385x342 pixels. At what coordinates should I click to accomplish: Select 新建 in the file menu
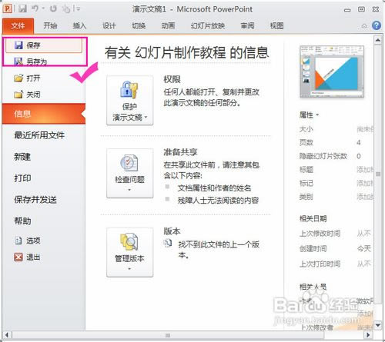click(x=22, y=157)
